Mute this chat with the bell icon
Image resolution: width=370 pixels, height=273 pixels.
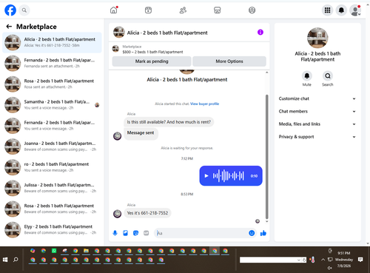(307, 76)
